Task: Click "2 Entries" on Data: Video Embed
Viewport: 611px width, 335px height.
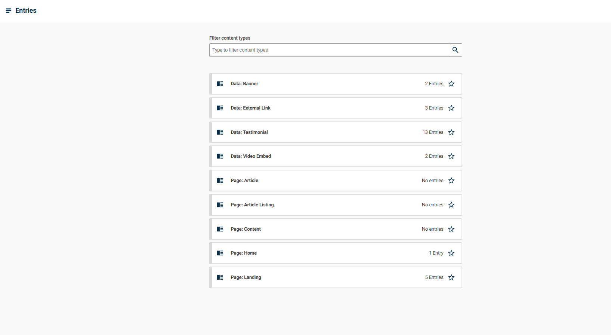Action: click(434, 156)
